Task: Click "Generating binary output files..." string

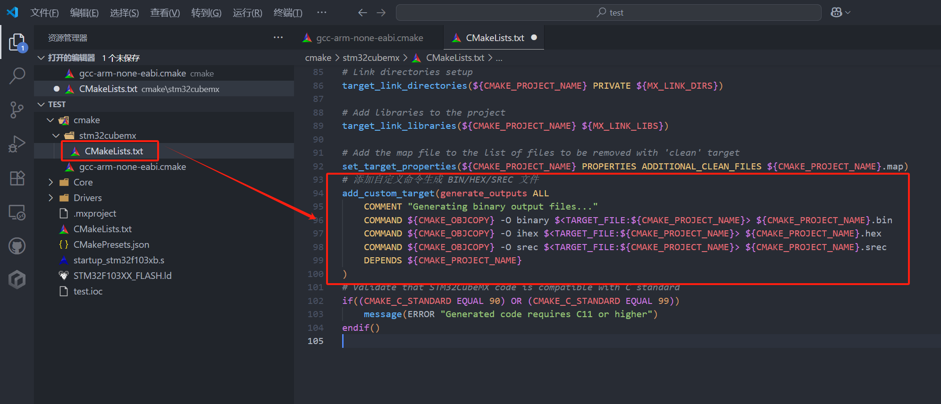Action: (503, 206)
